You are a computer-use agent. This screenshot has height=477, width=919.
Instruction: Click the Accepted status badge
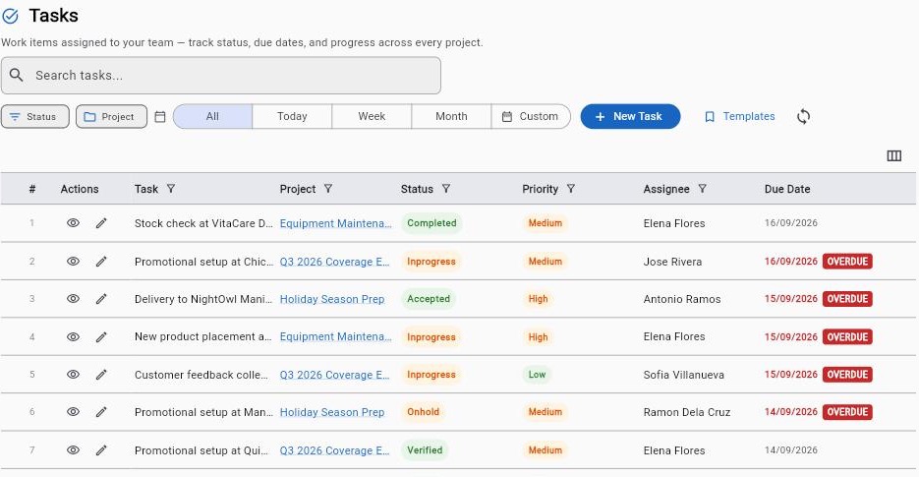click(x=429, y=299)
